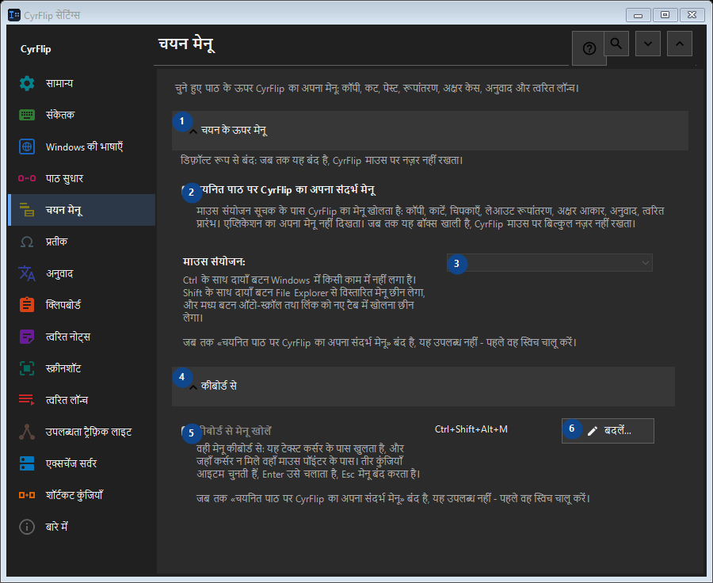This screenshot has height=583, width=713.
Task: Open the माउस संयोजन dropdown
Action: point(549,263)
